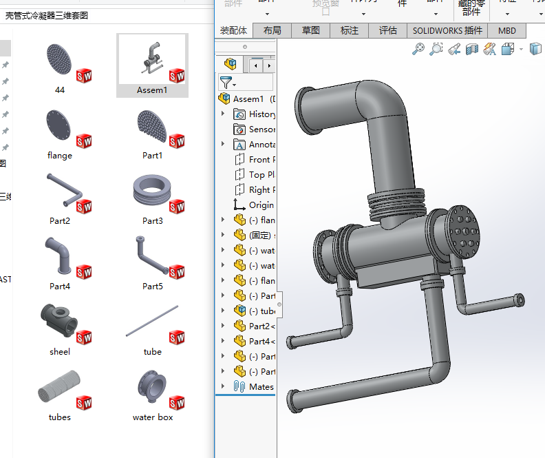
Task: Select the Assem1 file thumbnail
Action: (x=152, y=66)
